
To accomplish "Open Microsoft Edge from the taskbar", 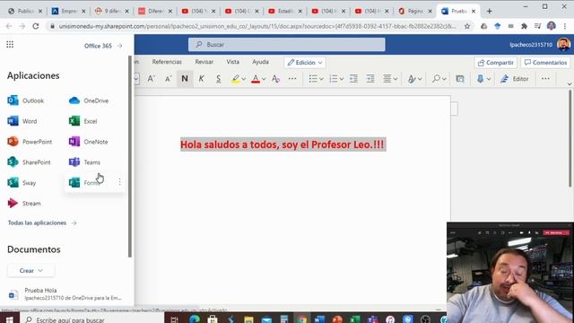I will pyautogui.click(x=195, y=319).
